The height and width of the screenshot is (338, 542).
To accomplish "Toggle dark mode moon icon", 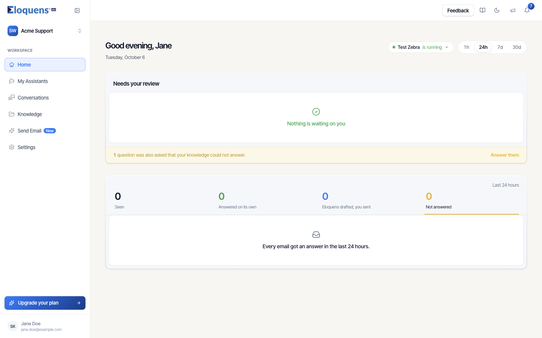I will (497, 11).
